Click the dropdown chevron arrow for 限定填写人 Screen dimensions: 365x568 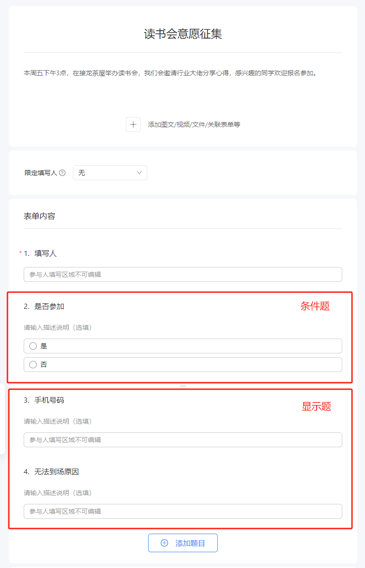pyautogui.click(x=139, y=173)
